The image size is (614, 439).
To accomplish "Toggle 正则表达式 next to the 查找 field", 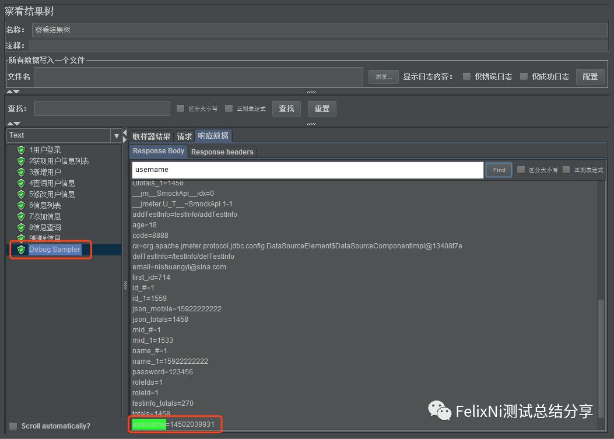I will 229,108.
